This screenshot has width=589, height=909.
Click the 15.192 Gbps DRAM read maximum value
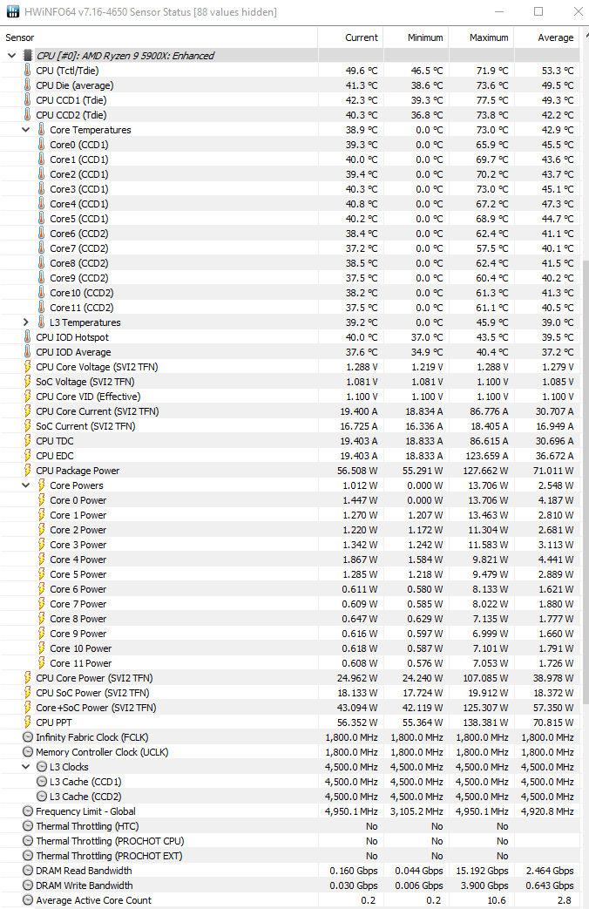482,871
